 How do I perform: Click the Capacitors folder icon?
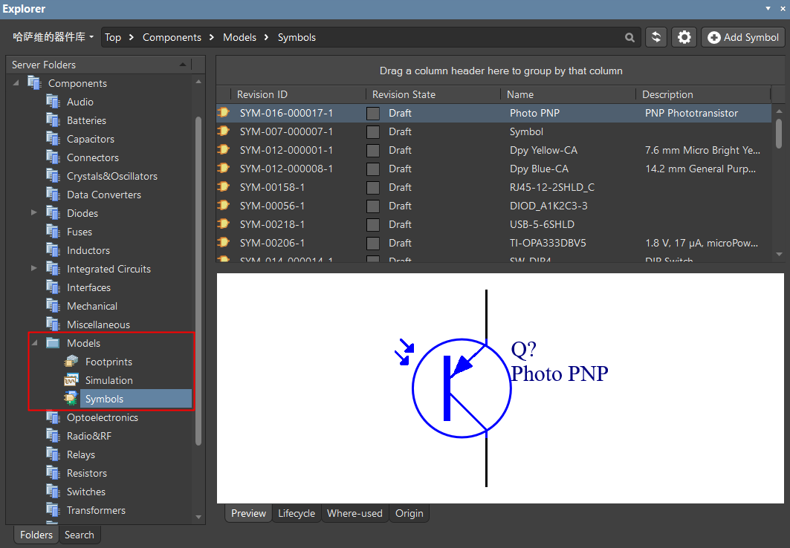point(53,139)
